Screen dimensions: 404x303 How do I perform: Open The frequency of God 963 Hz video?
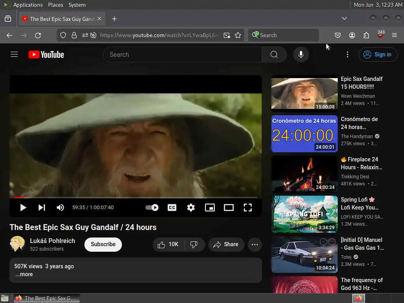tap(362, 284)
